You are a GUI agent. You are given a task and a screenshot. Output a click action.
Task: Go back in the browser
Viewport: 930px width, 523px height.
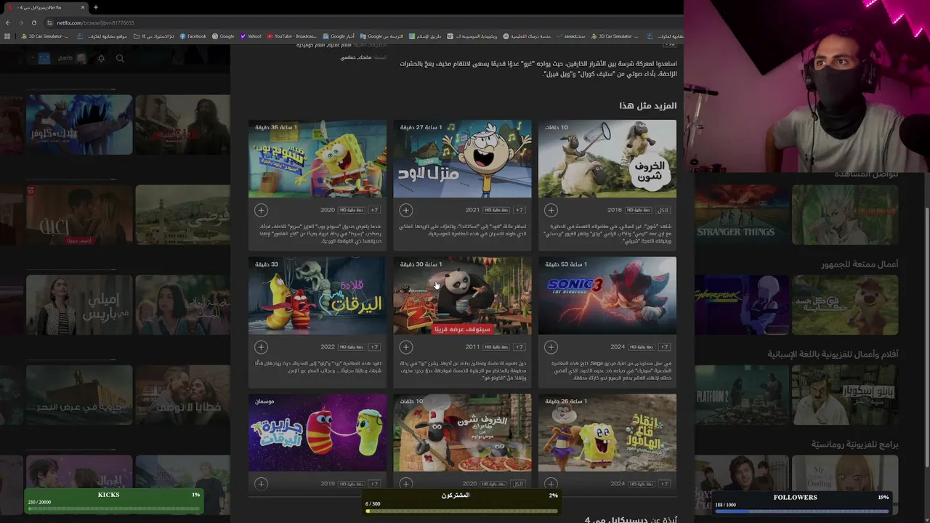8,23
